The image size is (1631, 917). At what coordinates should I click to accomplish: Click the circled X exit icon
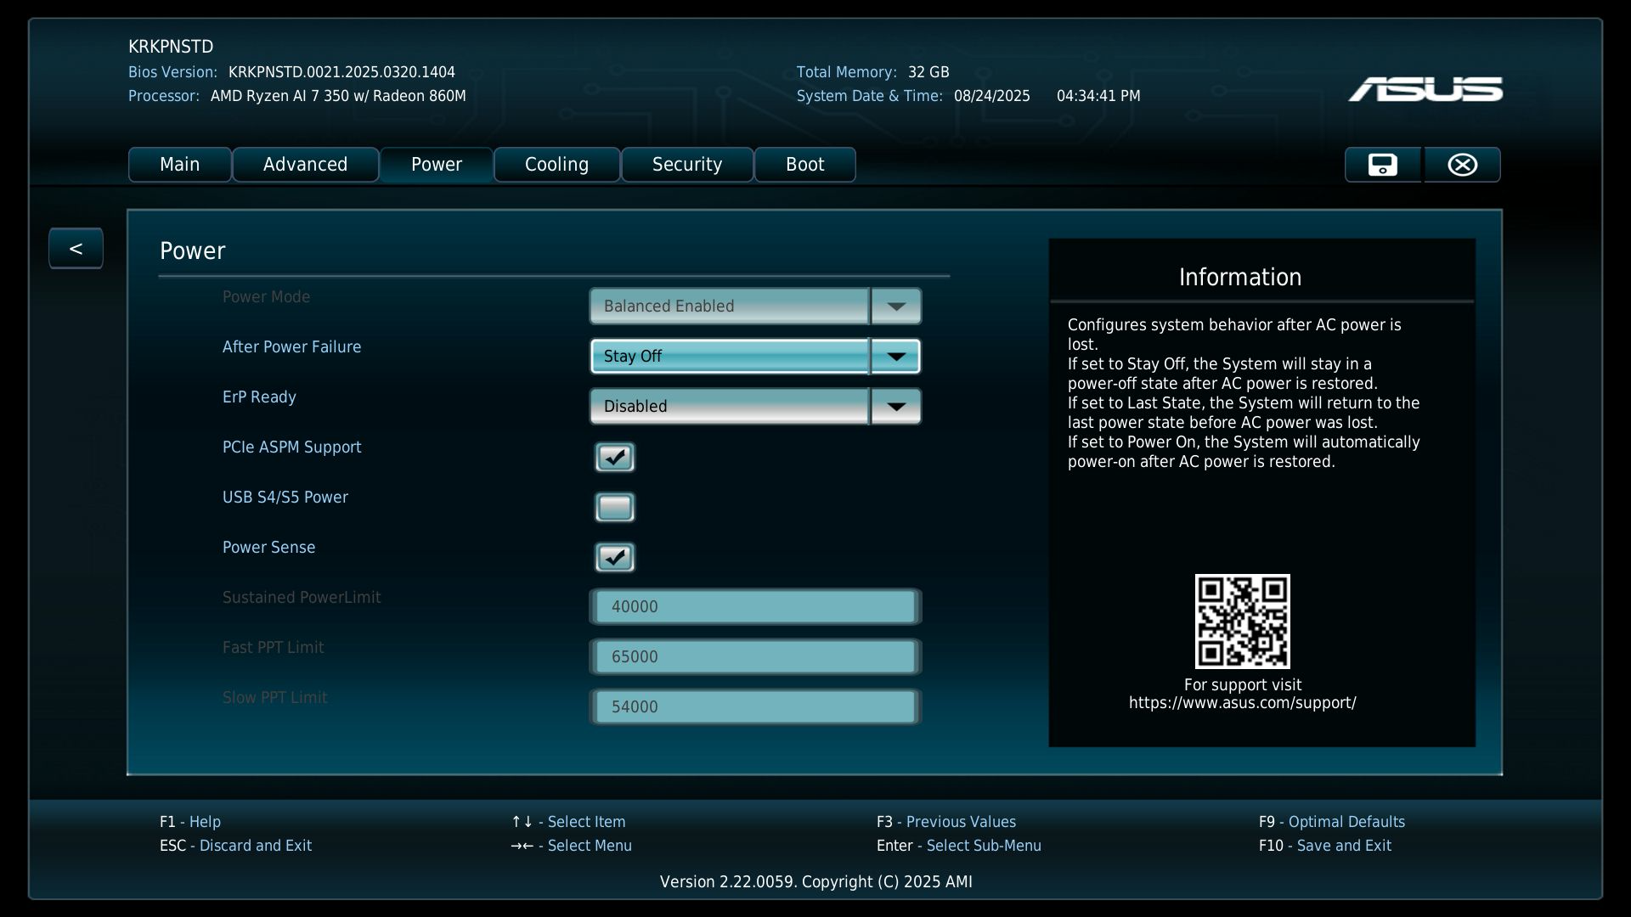(x=1462, y=165)
